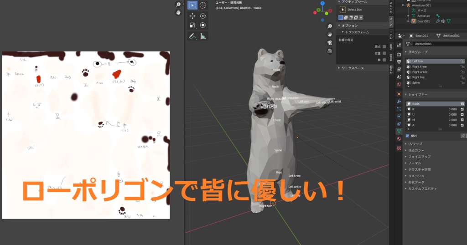Switch to VRM sidebar tab
The width and height of the screenshot is (467, 245).
click(391, 47)
